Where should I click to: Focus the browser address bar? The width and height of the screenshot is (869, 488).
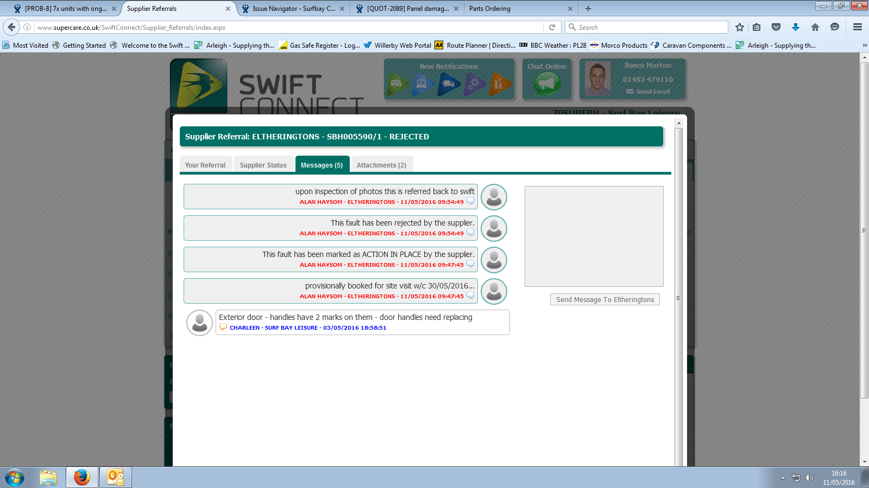click(288, 27)
